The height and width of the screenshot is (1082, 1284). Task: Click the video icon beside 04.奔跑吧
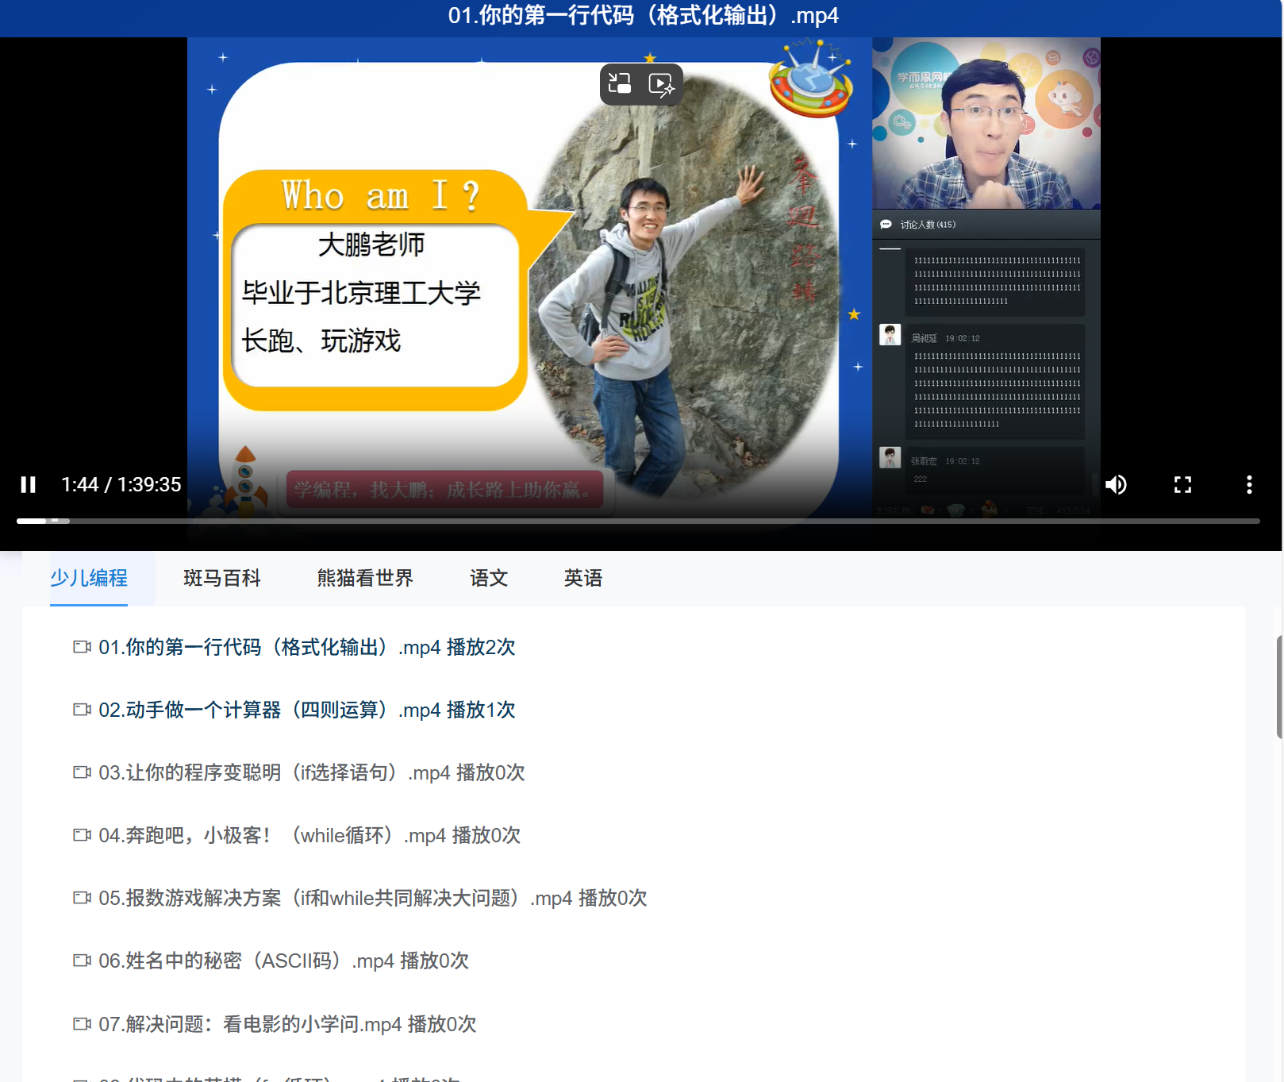82,835
